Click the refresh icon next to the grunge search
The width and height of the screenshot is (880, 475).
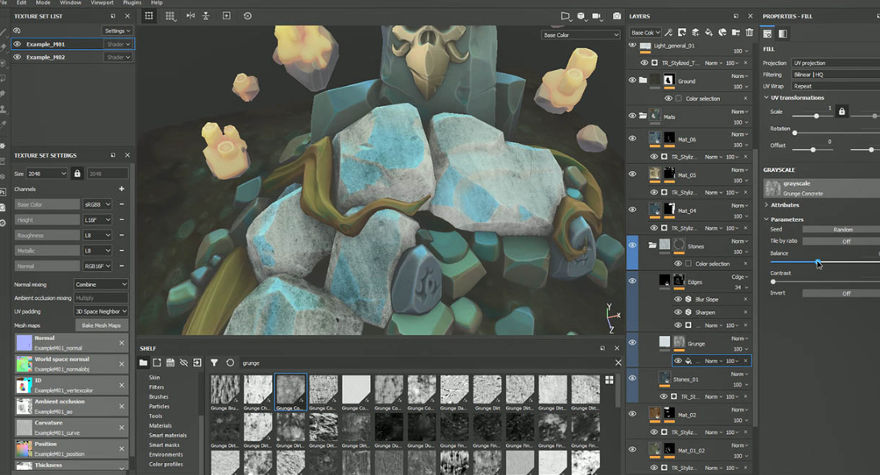coord(229,362)
